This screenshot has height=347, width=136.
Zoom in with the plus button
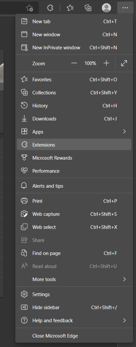tap(106, 63)
